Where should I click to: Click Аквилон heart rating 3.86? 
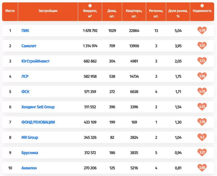coord(202,168)
